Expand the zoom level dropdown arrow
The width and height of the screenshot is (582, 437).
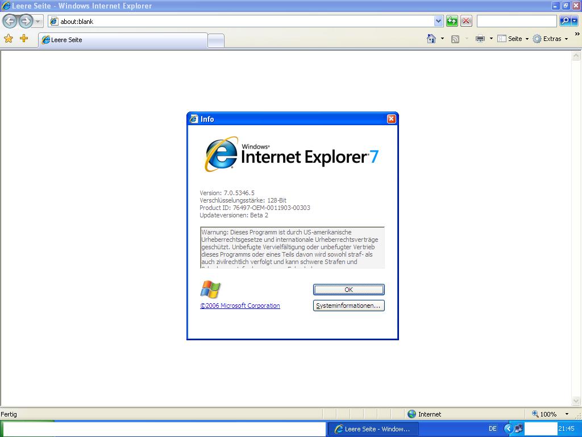[x=567, y=414]
